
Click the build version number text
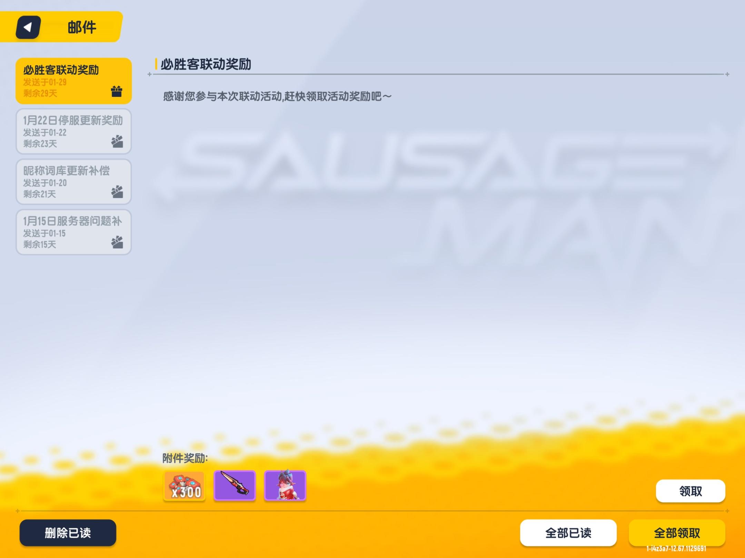pyautogui.click(x=676, y=548)
